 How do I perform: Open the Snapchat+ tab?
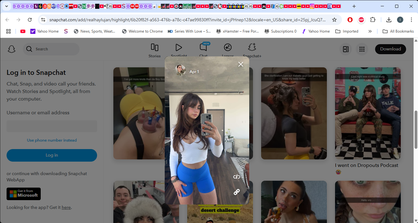(252, 50)
